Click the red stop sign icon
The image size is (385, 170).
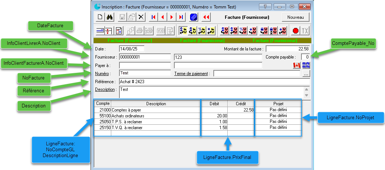click(295, 31)
